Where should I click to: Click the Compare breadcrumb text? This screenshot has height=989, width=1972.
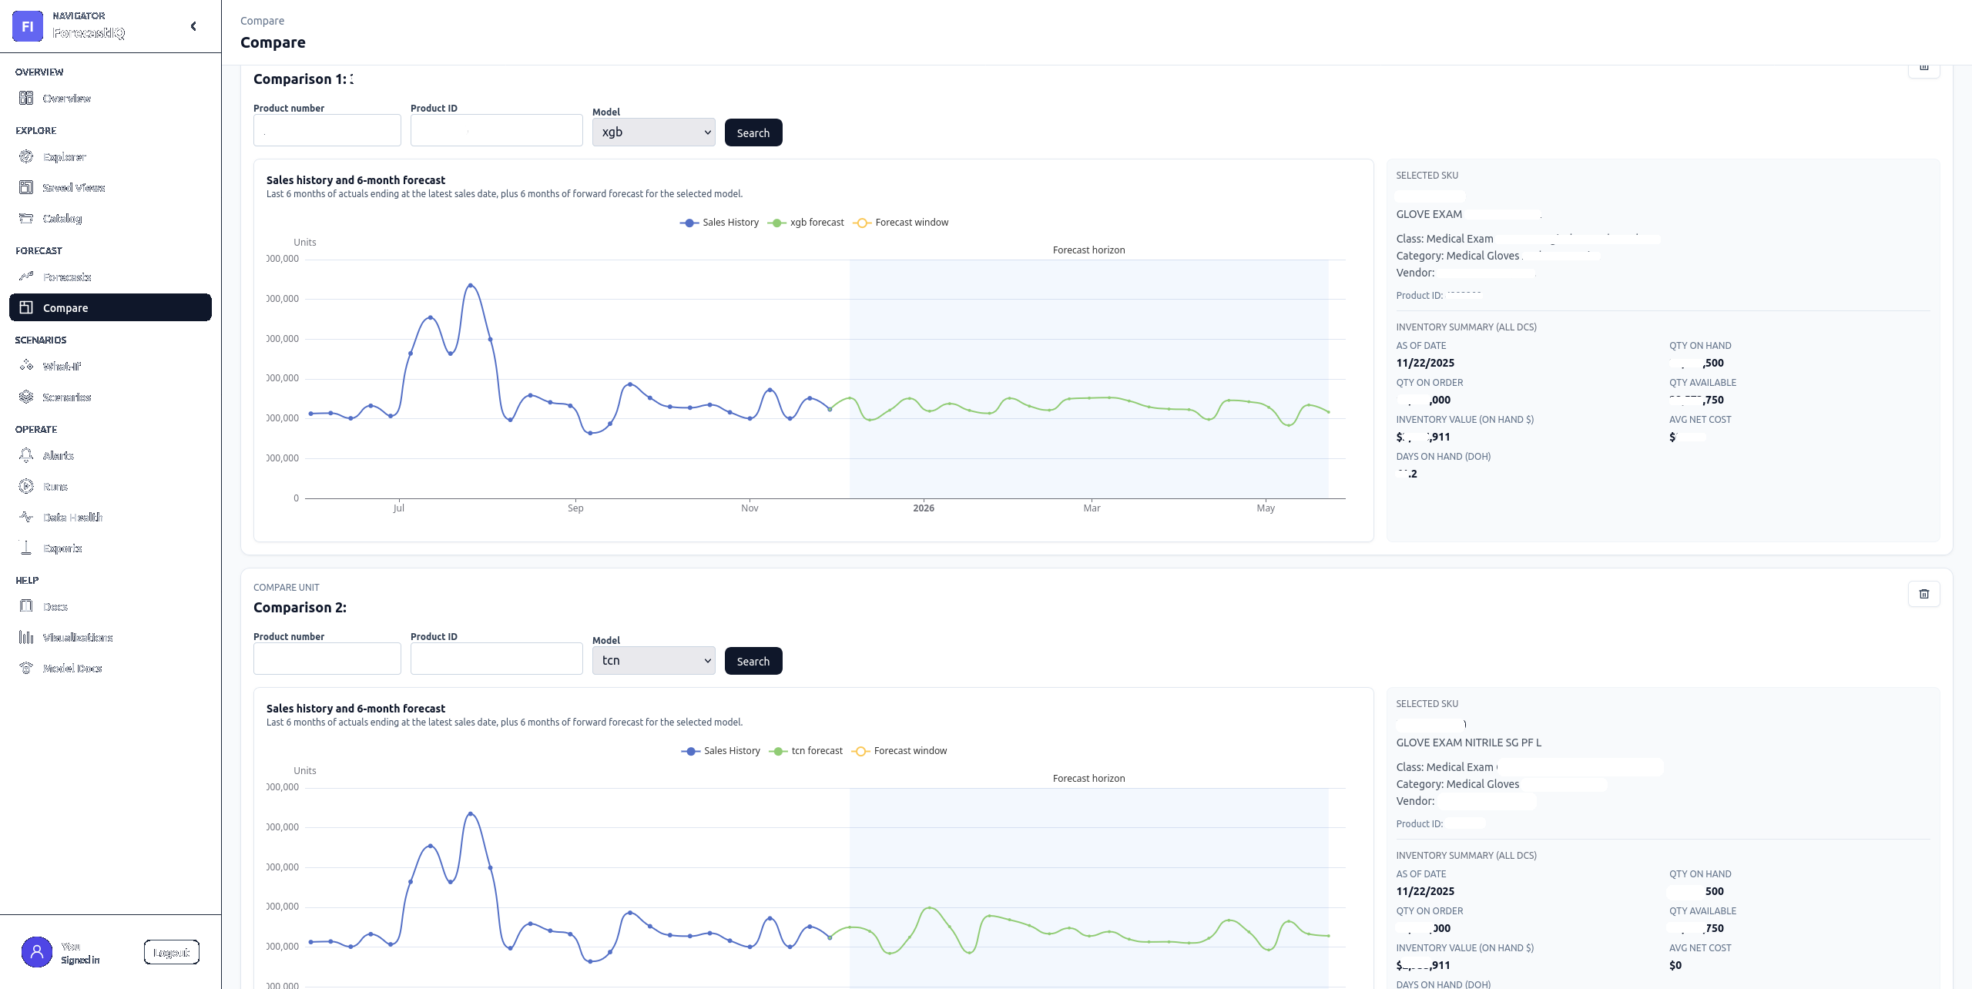(x=262, y=21)
